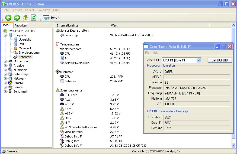Open the Datei menu
Viewport: 237px width, 154px height.
coord(6,10)
